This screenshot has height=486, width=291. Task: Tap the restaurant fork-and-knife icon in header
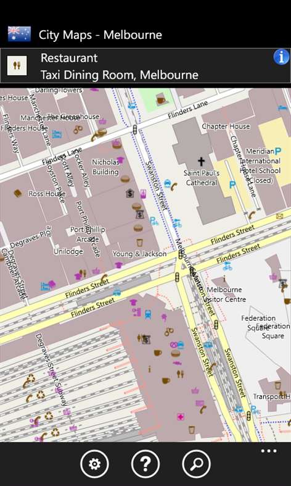tap(17, 65)
